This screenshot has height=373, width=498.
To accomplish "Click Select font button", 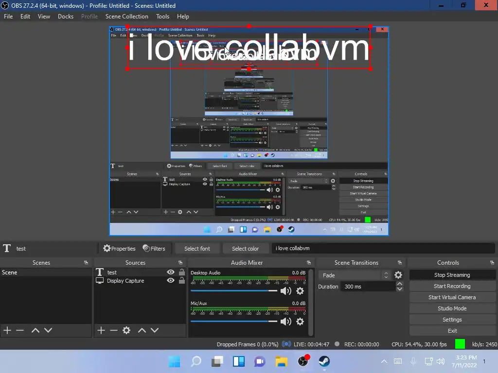I will pos(197,249).
